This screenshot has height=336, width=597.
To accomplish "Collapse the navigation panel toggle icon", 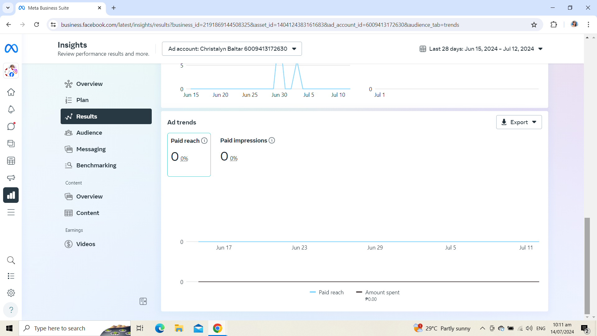I will 143,301.
